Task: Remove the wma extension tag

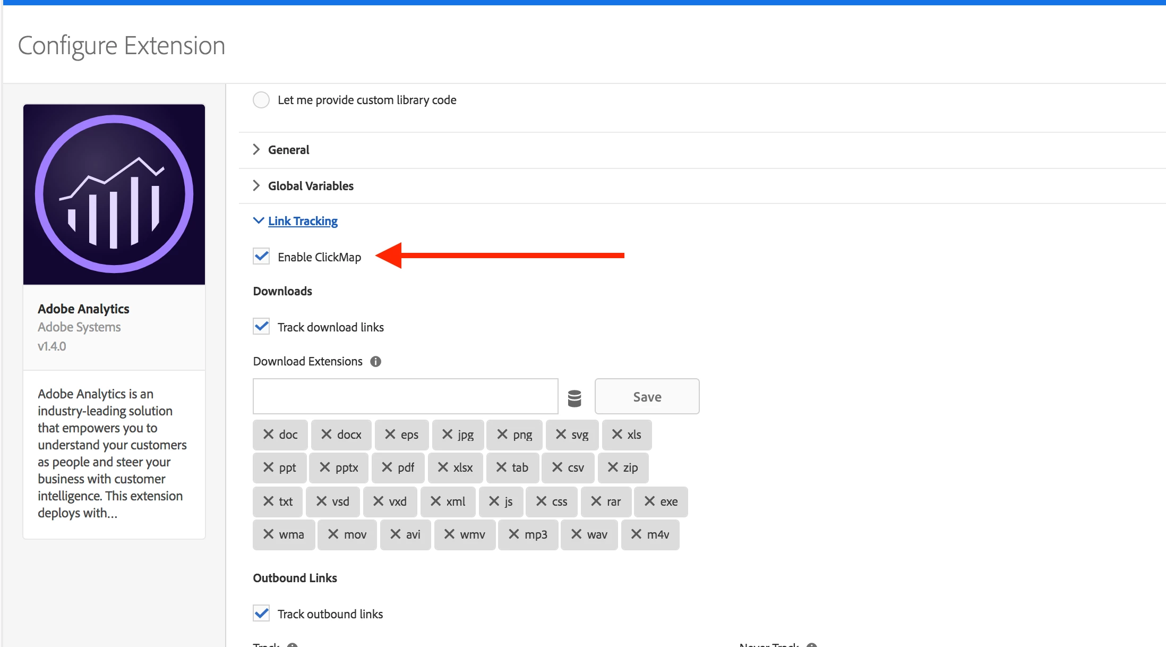Action: [x=269, y=534]
